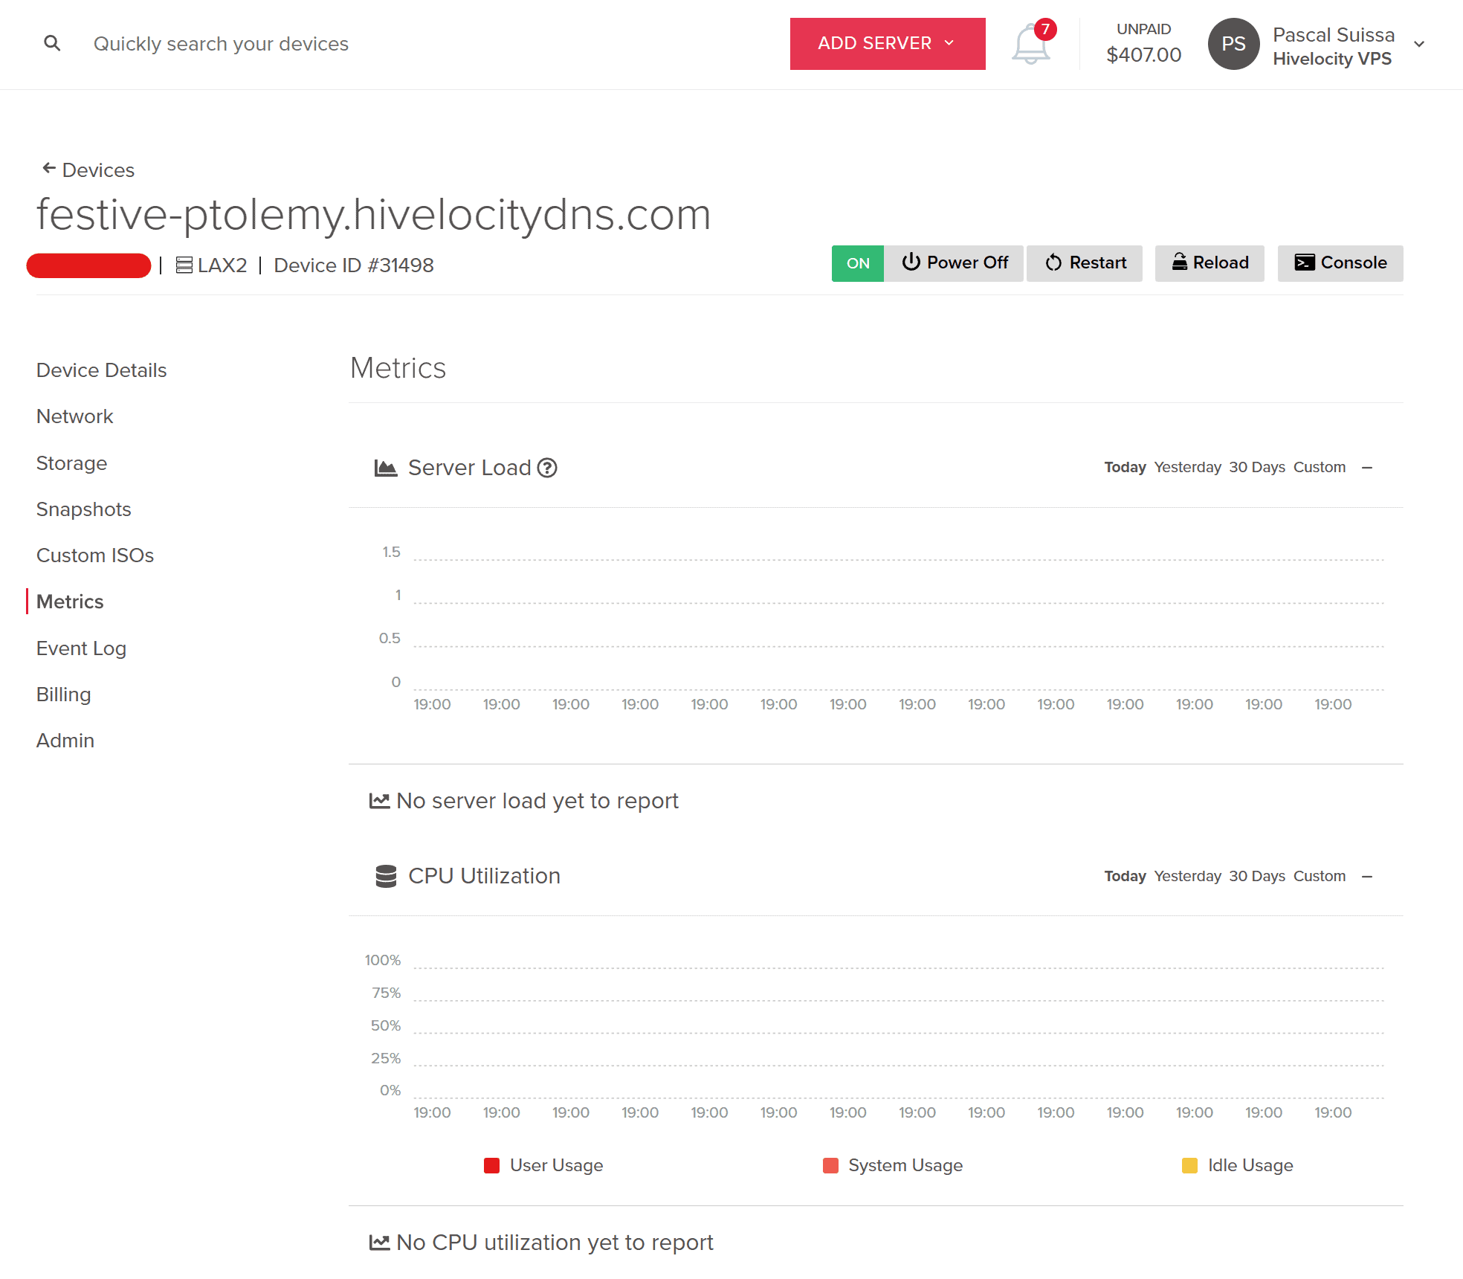Screen dimensions: 1463x1279
Task: Click the ON power status toggle
Action: coord(858,263)
